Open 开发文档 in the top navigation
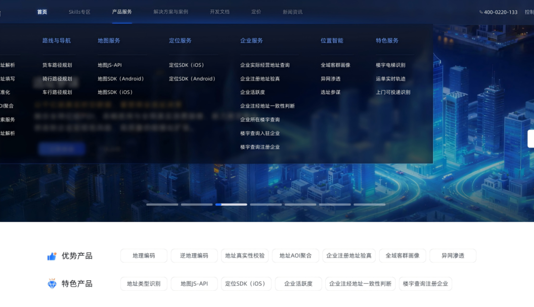Viewport: 534px width, 307px height. coord(220,12)
